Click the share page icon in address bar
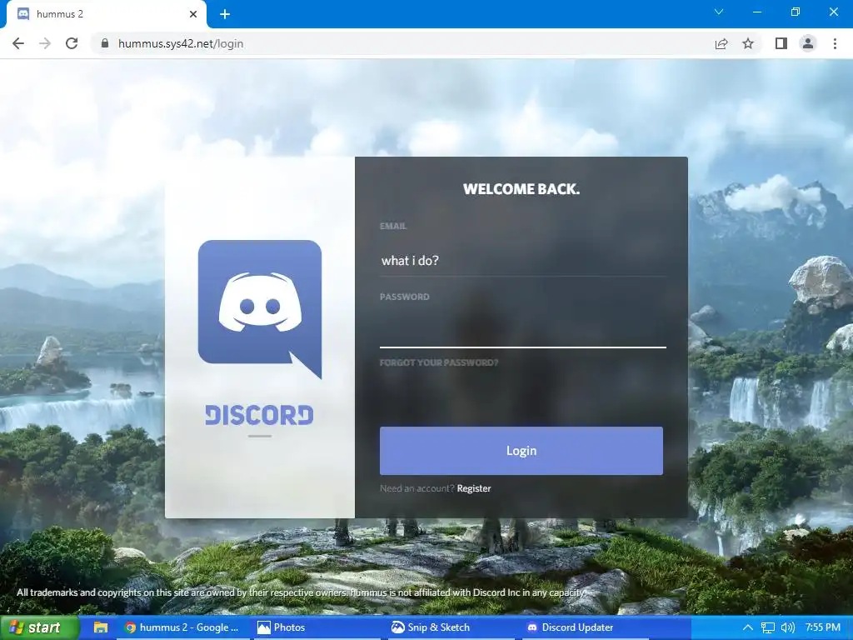853x640 pixels. (x=721, y=43)
